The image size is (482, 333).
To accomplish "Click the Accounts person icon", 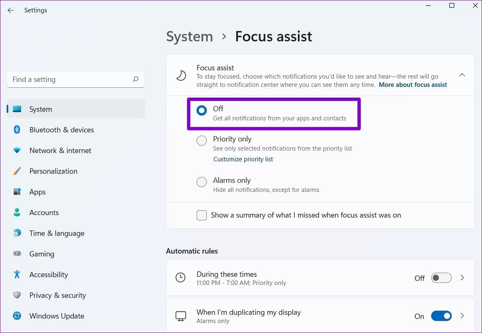I will click(x=17, y=212).
